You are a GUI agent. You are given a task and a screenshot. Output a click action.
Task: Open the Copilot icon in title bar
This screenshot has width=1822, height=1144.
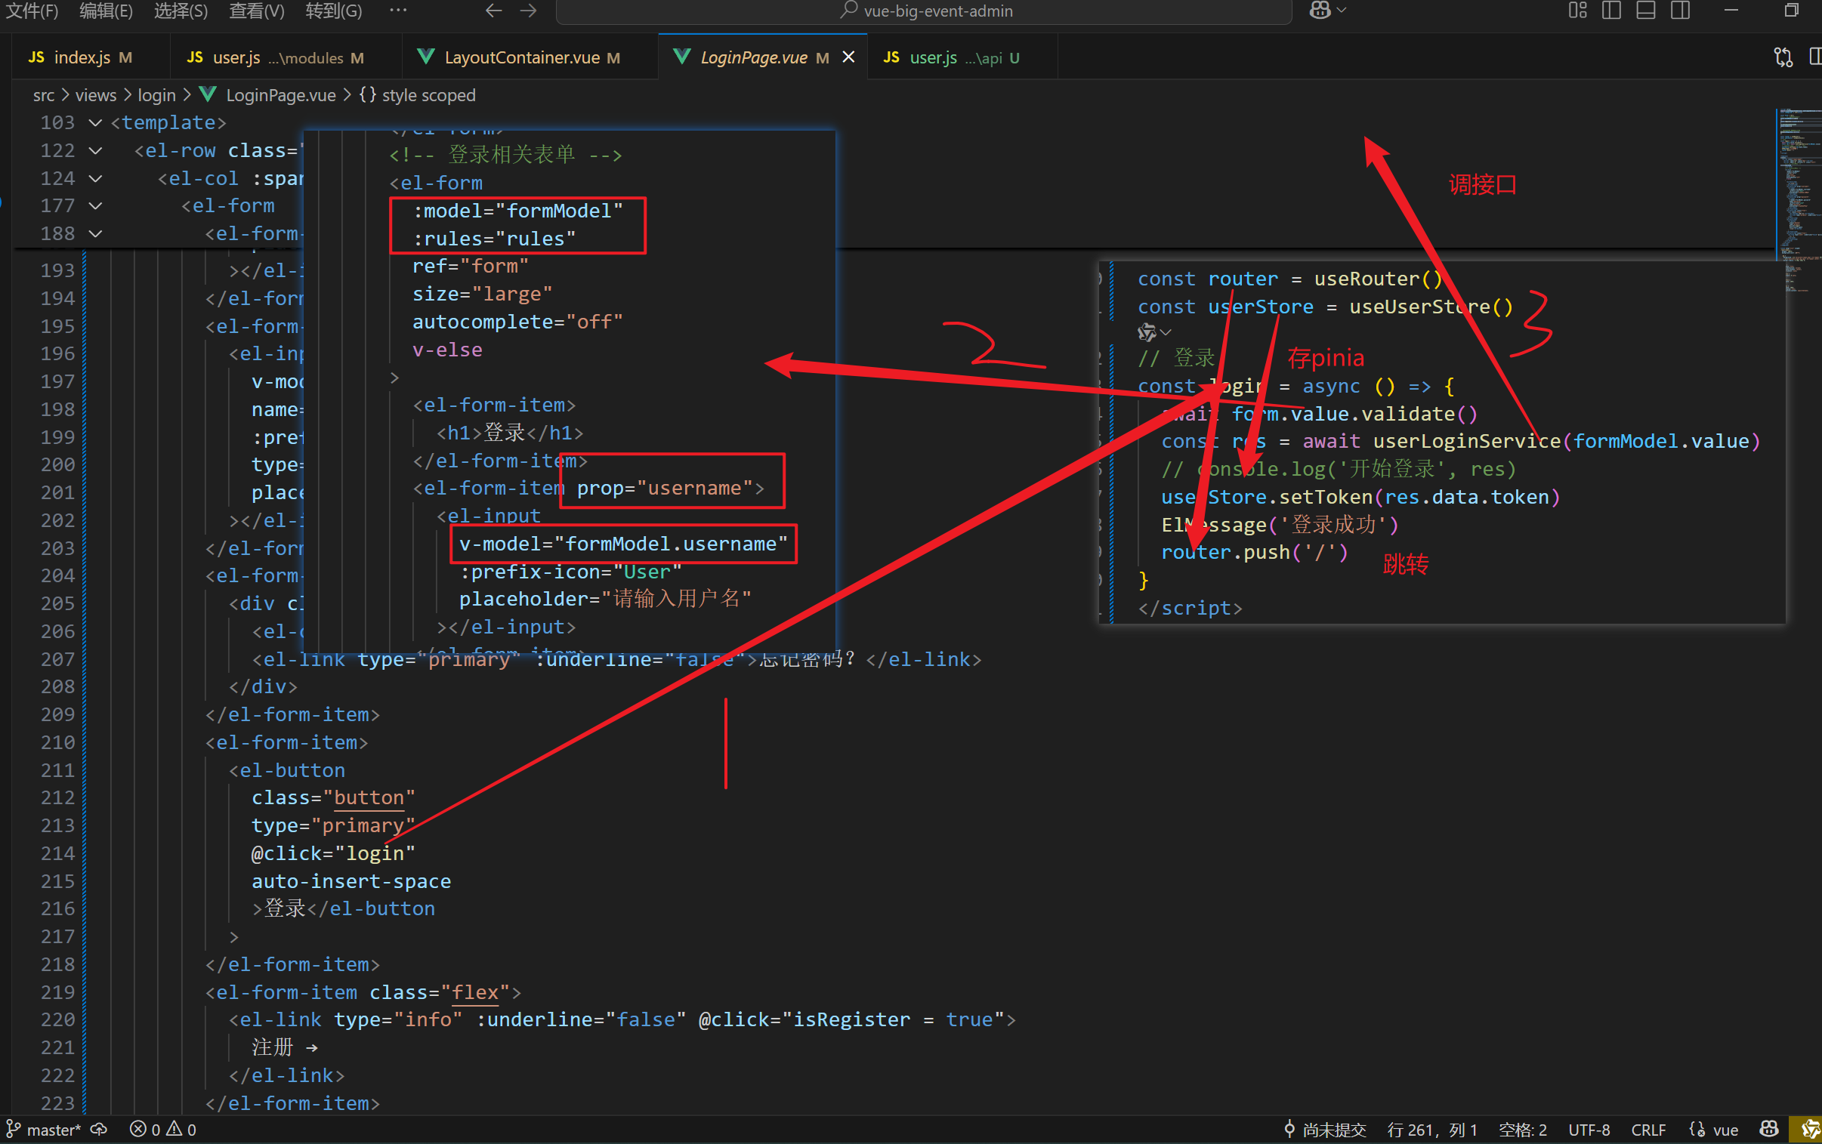pos(1320,11)
